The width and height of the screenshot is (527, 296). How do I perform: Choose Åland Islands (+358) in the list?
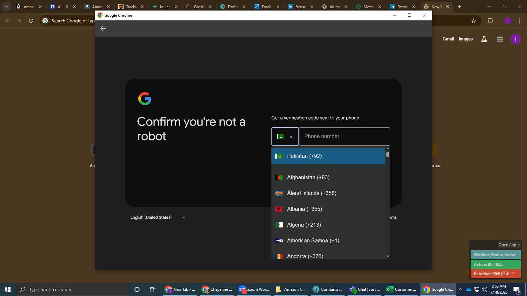click(328, 193)
